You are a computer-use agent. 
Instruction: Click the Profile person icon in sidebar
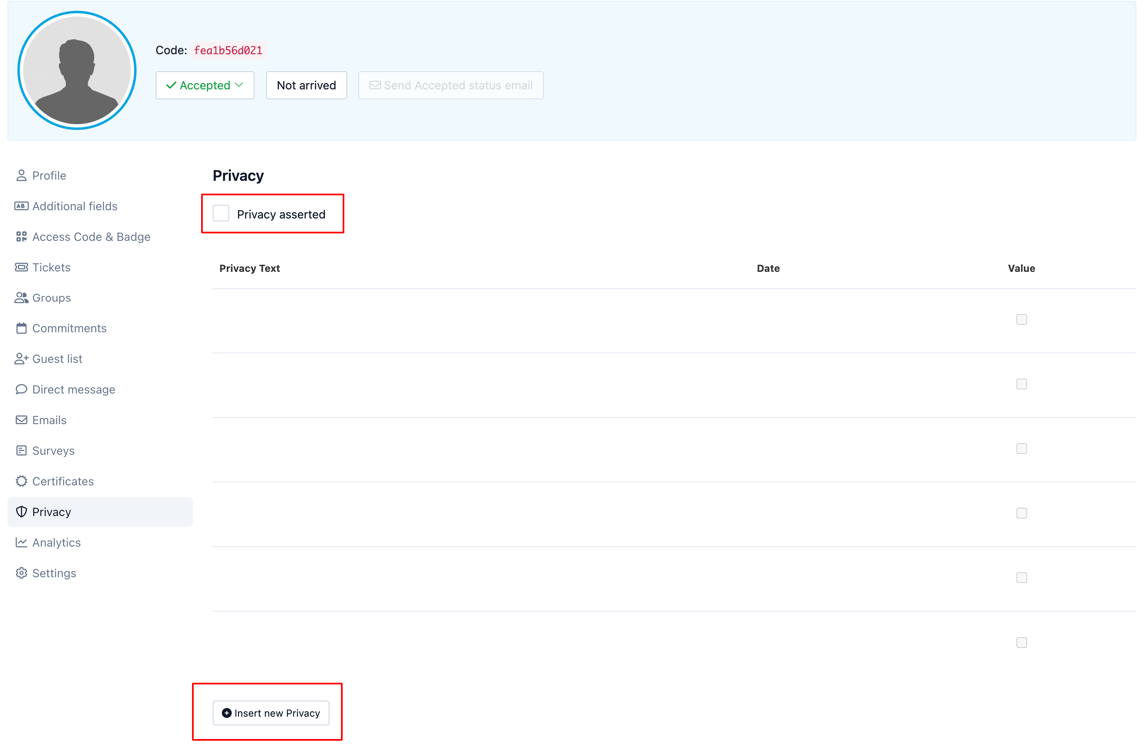click(x=21, y=175)
